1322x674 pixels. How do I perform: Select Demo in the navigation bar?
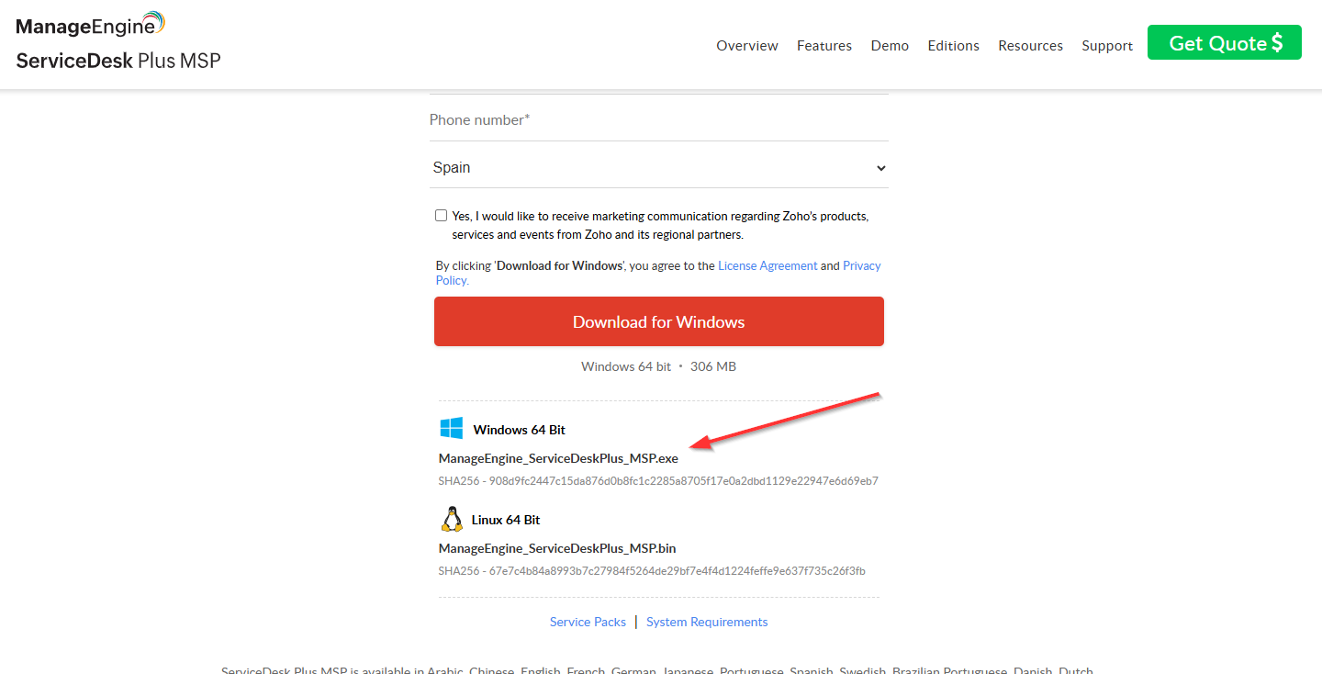coord(890,46)
